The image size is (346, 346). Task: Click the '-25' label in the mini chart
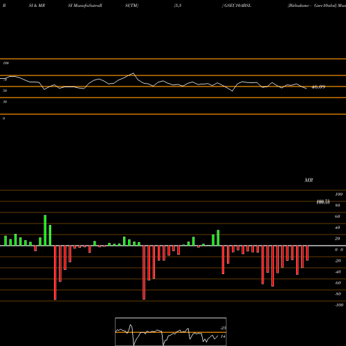tap(223, 328)
